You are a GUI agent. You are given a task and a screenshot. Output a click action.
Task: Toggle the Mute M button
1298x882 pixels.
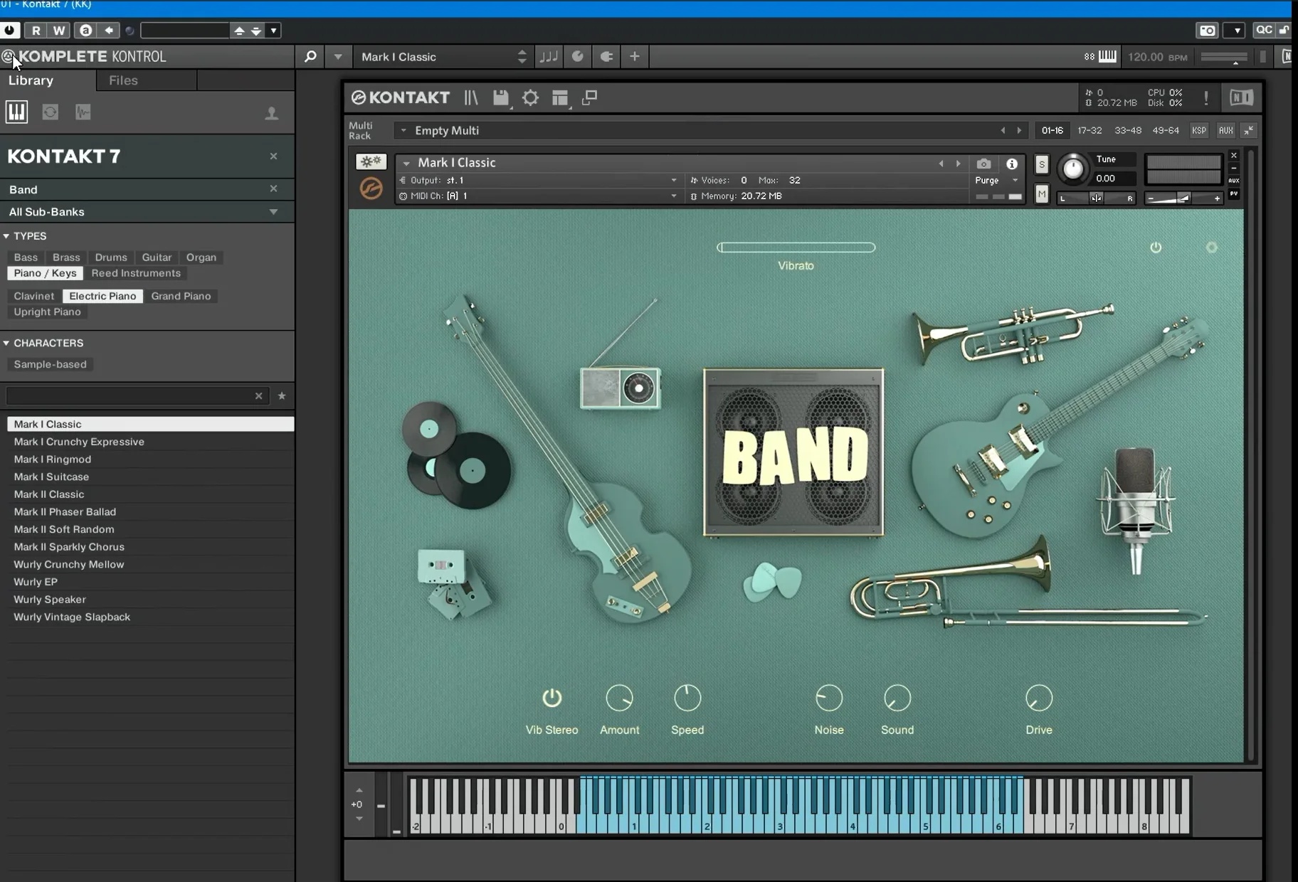click(x=1042, y=193)
